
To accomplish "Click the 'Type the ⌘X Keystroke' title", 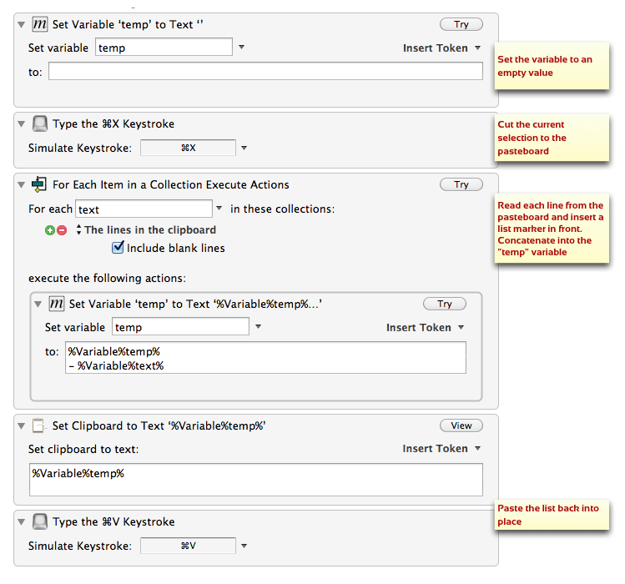I will [x=113, y=124].
